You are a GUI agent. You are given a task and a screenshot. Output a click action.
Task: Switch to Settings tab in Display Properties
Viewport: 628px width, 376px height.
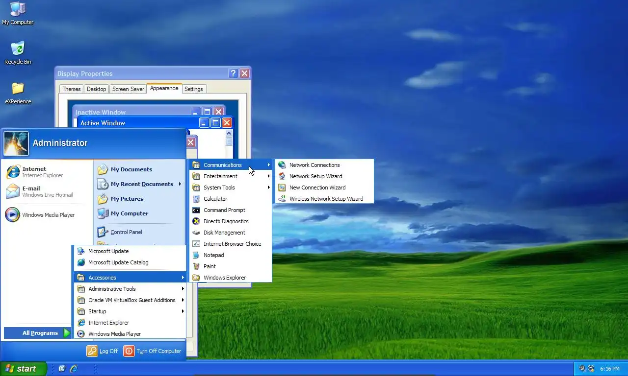[194, 89]
